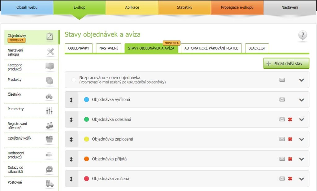Switch to the OBJEDNÁVKY sub-tab
This screenshot has width=317, height=191.
[79, 48]
